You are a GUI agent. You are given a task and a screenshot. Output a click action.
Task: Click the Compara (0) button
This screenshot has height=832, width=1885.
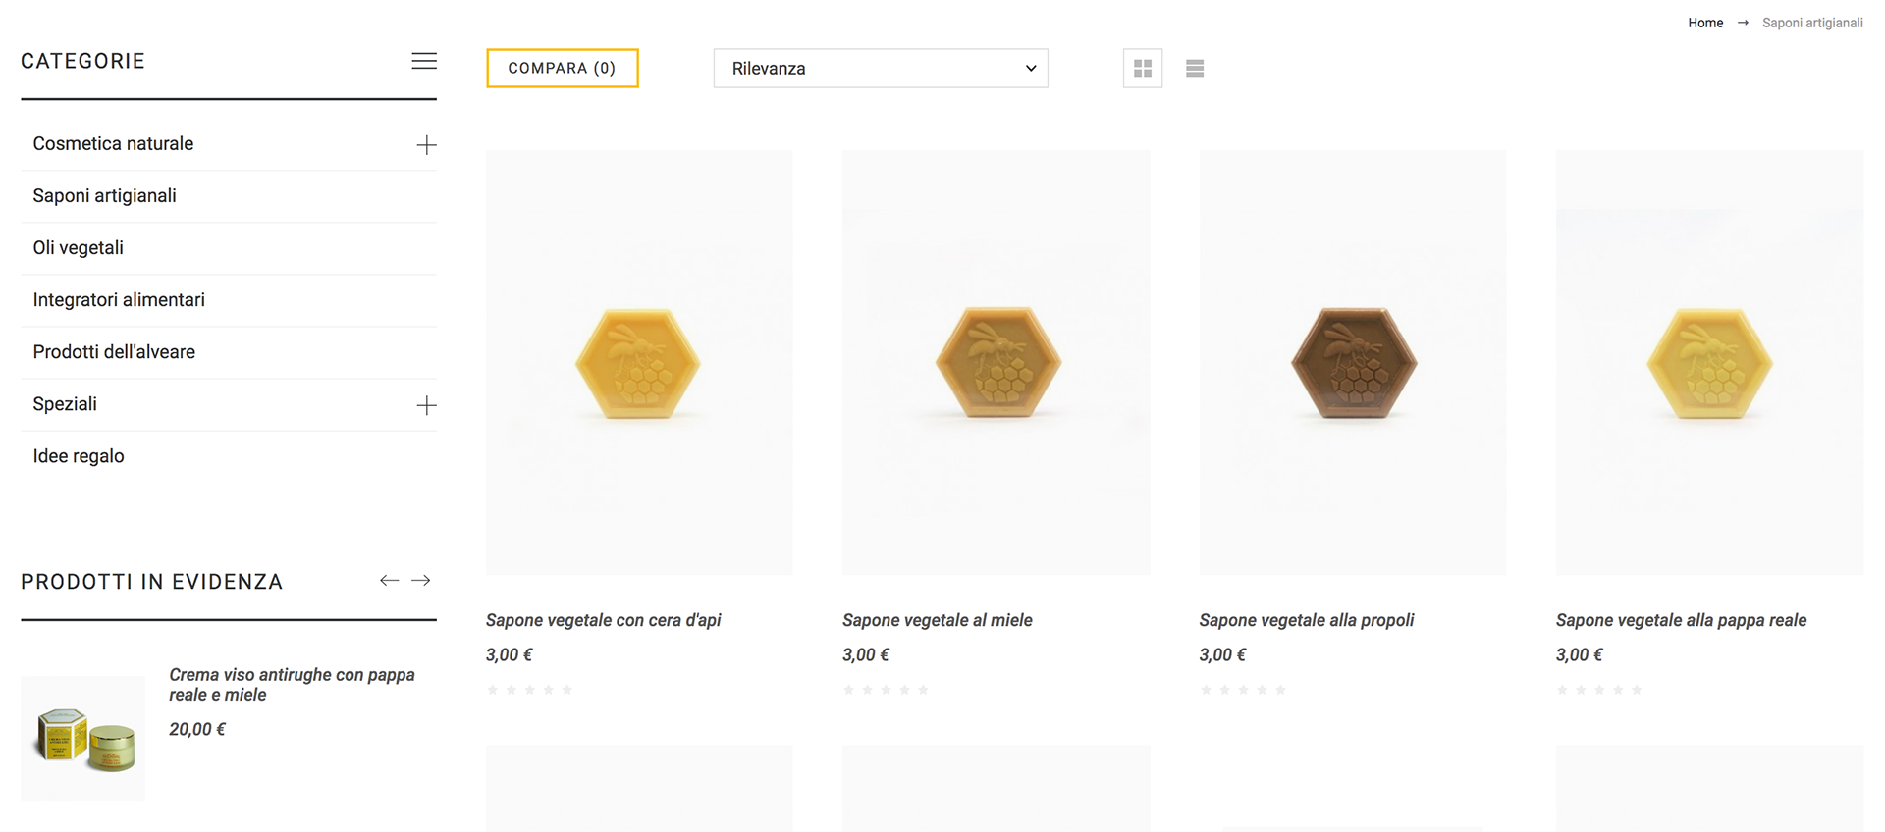pos(563,69)
